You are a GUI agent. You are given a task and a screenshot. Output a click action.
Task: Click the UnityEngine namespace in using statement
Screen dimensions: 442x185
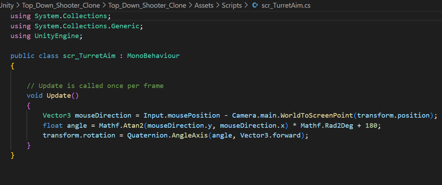[x=58, y=36]
